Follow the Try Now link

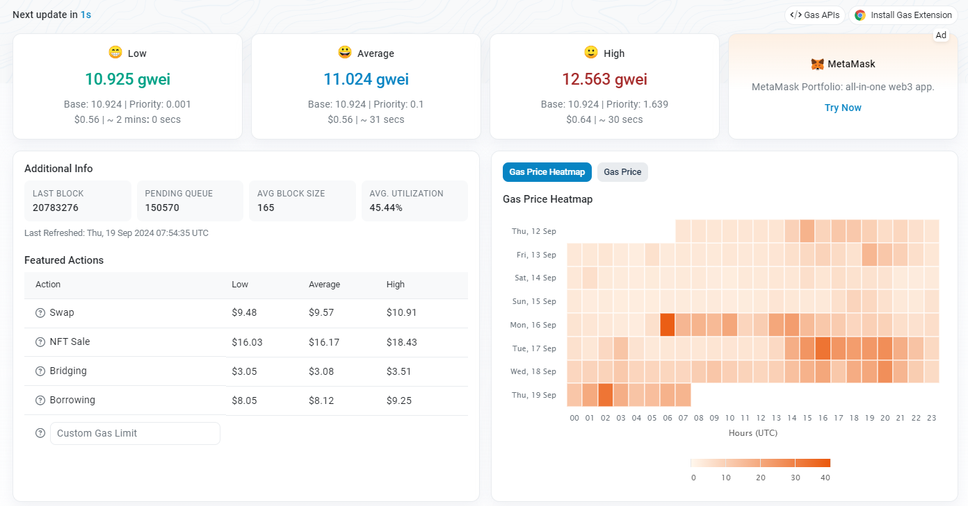coord(843,108)
